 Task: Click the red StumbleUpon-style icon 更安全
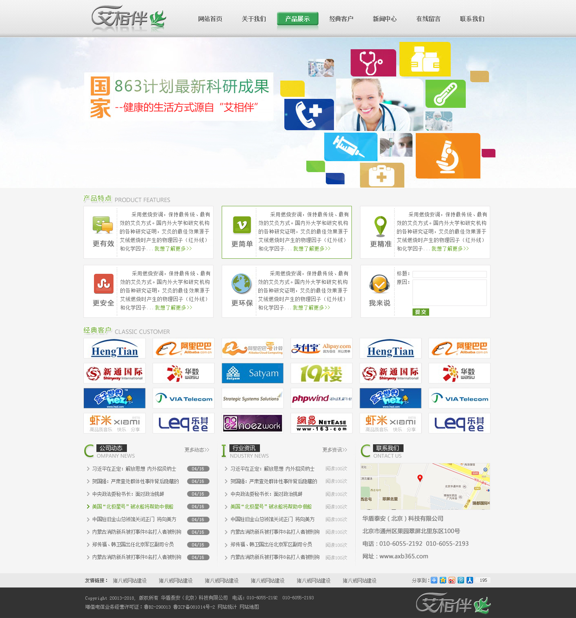tap(103, 284)
